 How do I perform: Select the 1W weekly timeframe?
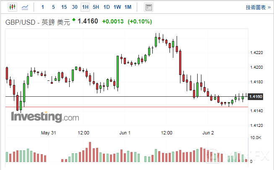pos(117,7)
